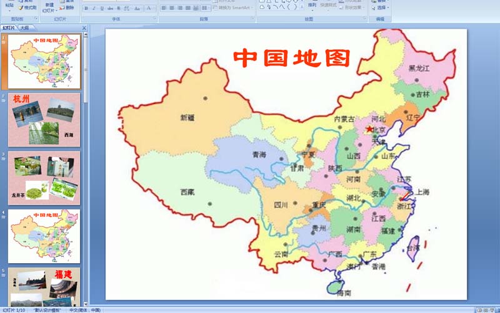Select slide 5 Fujian (福建) thumbnail
500x313 pixels.
click(44, 287)
